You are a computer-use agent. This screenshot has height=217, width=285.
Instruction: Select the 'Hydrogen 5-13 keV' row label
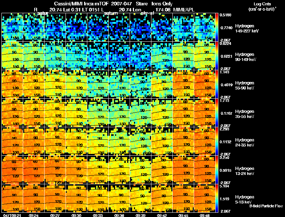245,200
